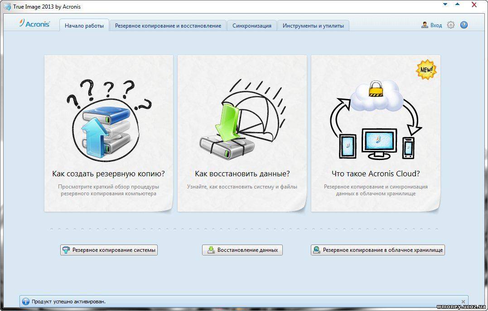Click text Узнайте, как восстановить систему и файлы

(242, 187)
